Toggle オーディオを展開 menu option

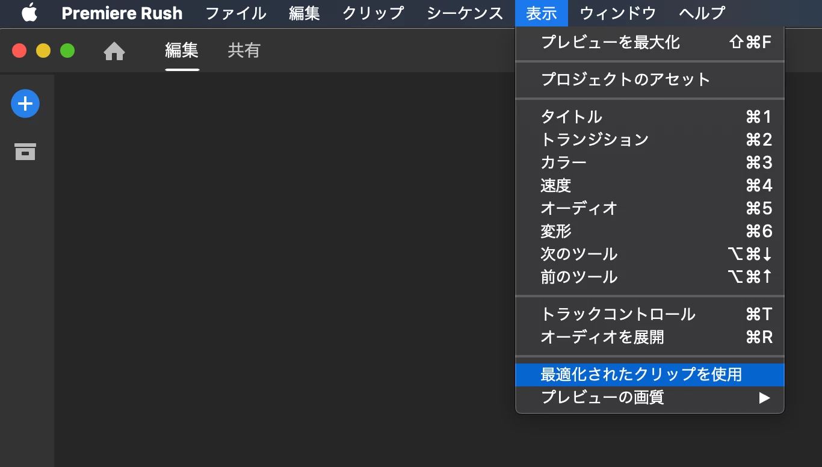650,337
